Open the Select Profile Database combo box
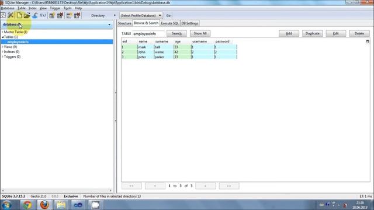The width and height of the screenshot is (374, 210). (x=141, y=16)
